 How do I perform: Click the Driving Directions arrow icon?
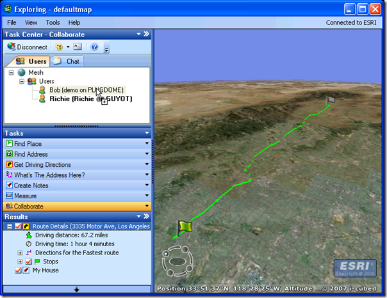click(x=9, y=164)
